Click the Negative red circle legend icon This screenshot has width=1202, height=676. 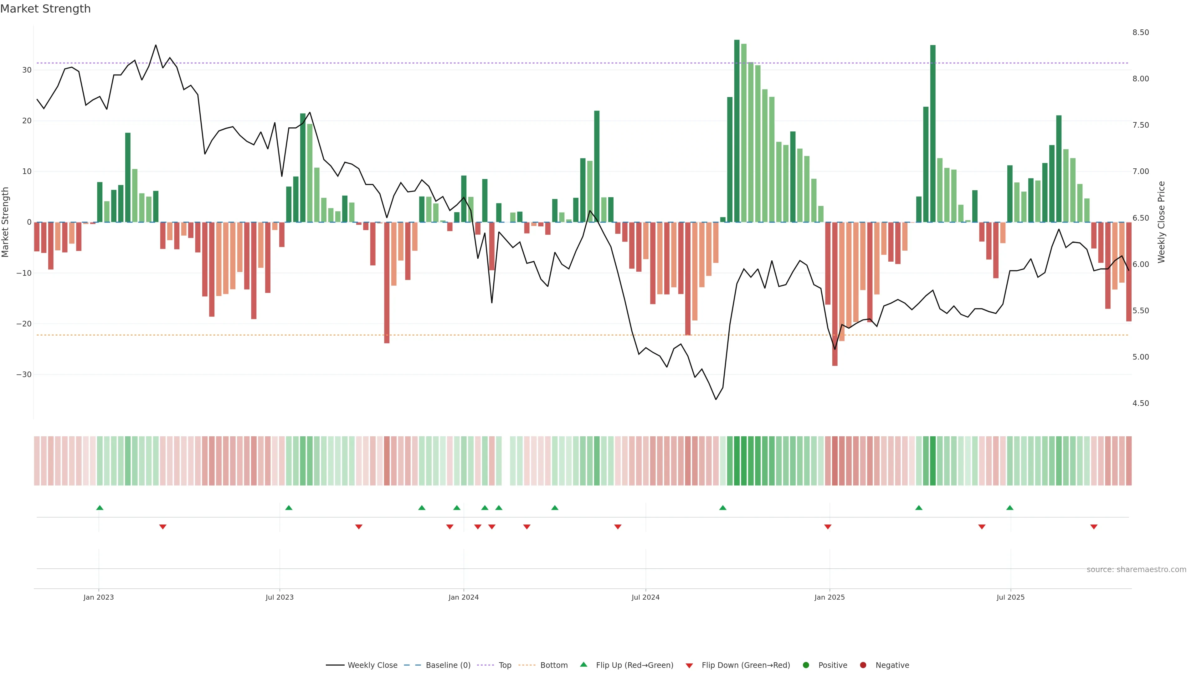(x=863, y=665)
